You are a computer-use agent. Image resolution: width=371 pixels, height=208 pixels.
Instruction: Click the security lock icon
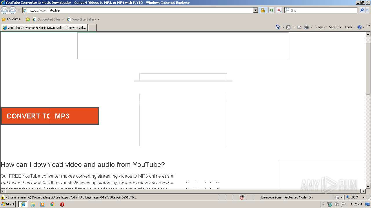click(263, 10)
